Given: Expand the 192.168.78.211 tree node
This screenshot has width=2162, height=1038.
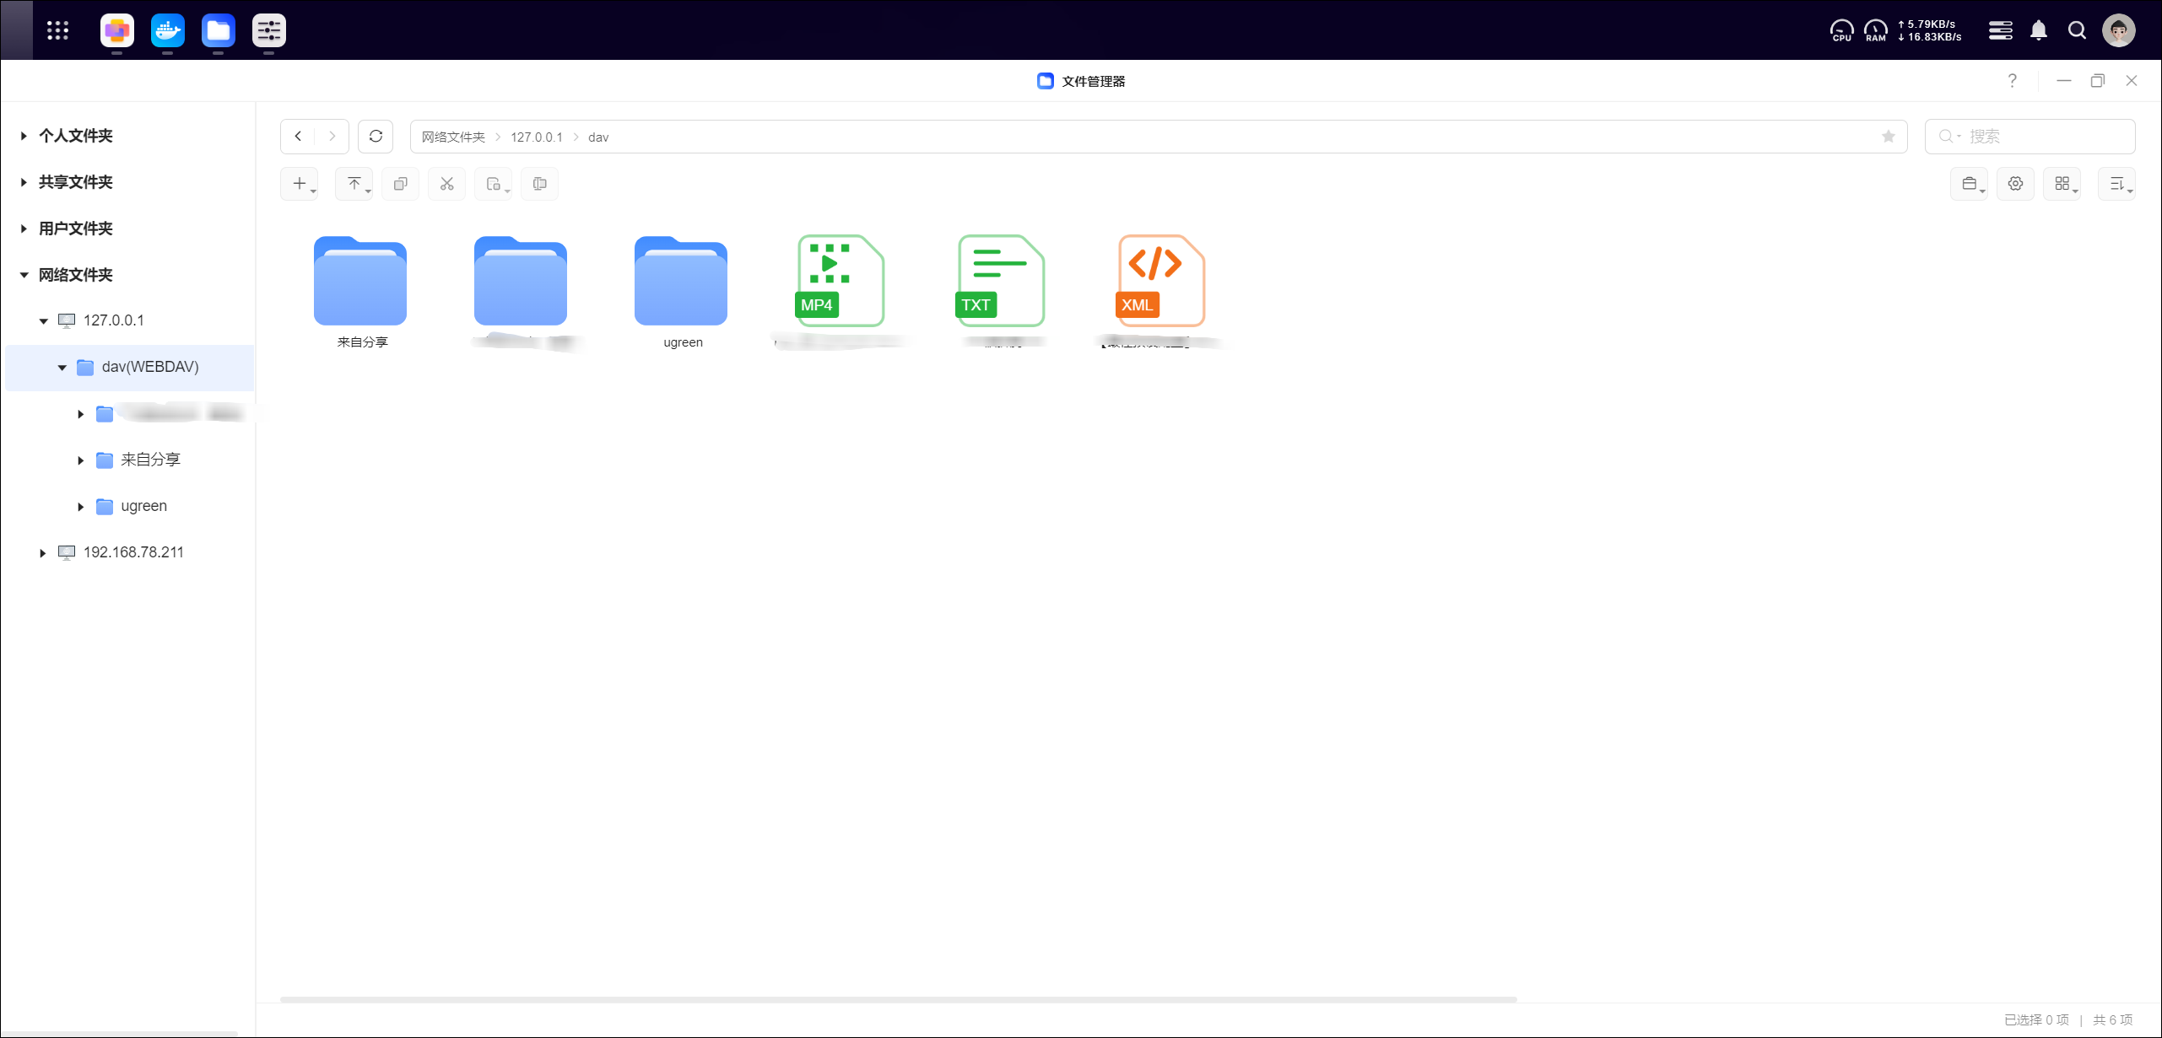Looking at the screenshot, I should point(43,553).
